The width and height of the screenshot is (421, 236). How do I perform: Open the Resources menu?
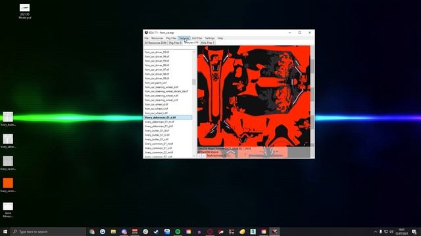(x=157, y=38)
